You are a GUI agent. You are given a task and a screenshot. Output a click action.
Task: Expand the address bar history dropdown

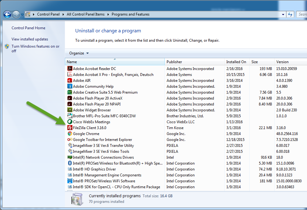point(283,14)
